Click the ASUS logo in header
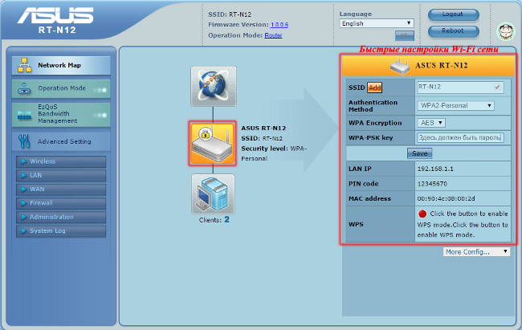 [x=55, y=15]
